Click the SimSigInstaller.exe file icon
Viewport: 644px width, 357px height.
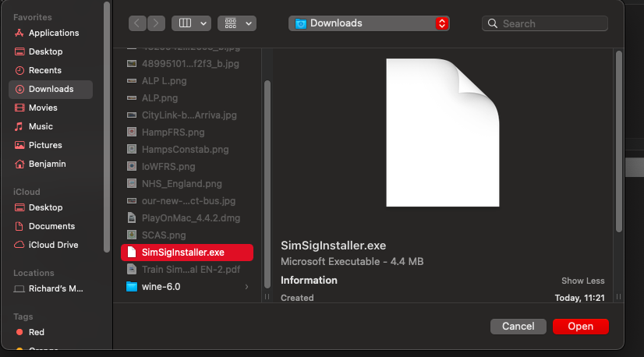(x=132, y=253)
